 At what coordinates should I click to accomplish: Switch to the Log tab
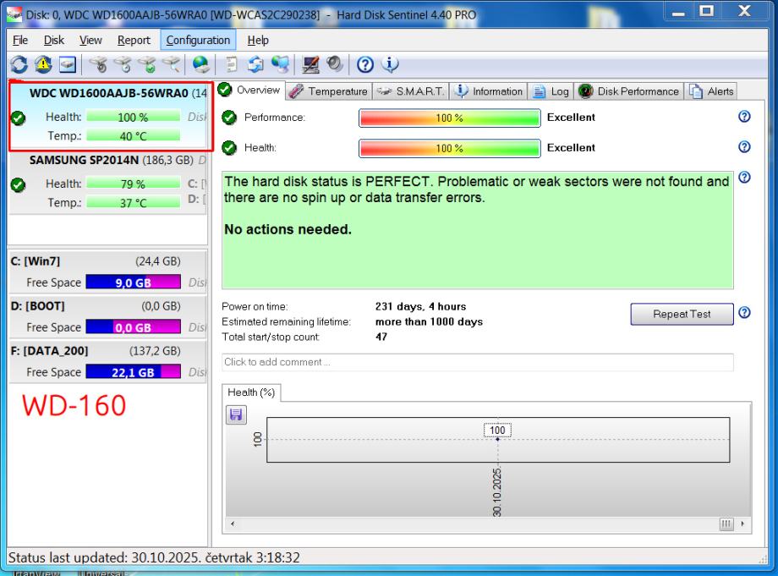pyautogui.click(x=551, y=91)
